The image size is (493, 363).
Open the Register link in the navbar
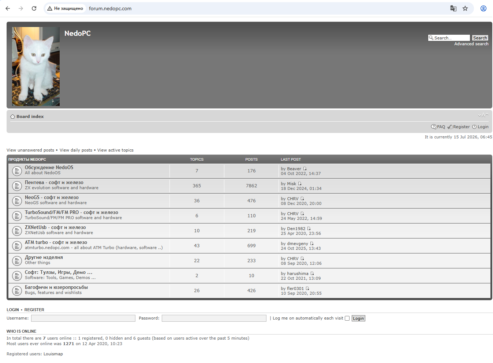(461, 127)
